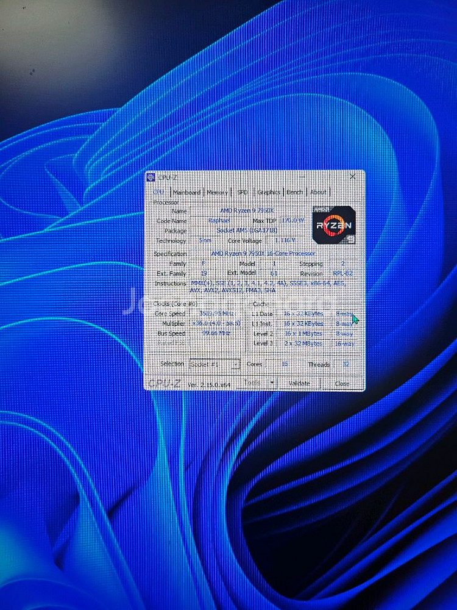Click the Ext. Model value 61
457x610 pixels.
point(274,273)
